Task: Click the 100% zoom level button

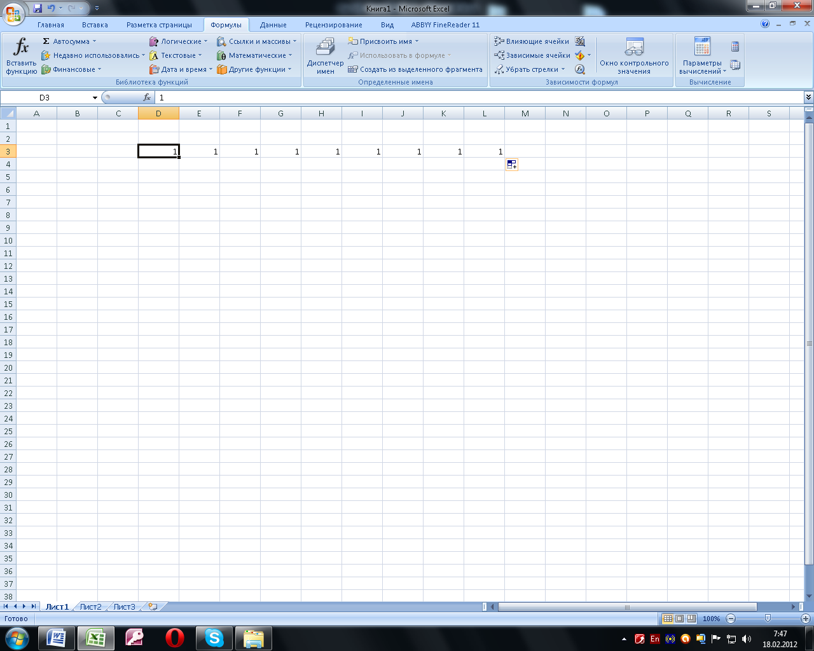Action: click(x=711, y=619)
